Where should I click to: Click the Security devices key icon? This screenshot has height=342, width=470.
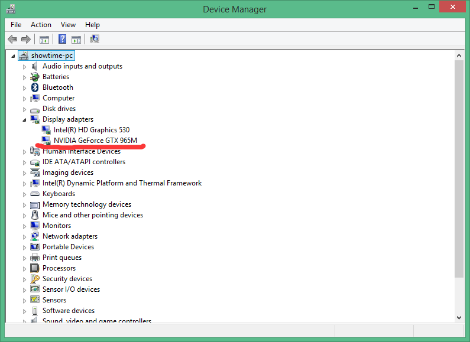click(35, 279)
